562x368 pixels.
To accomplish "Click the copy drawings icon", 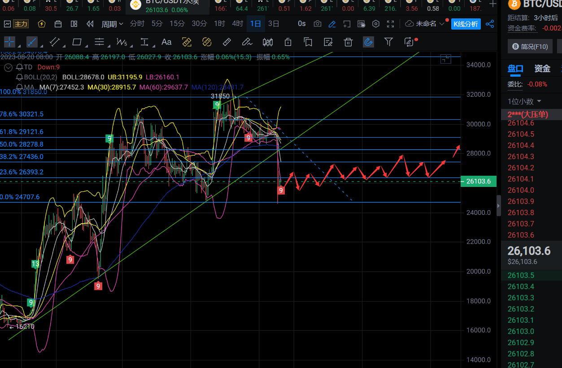I will 308,42.
